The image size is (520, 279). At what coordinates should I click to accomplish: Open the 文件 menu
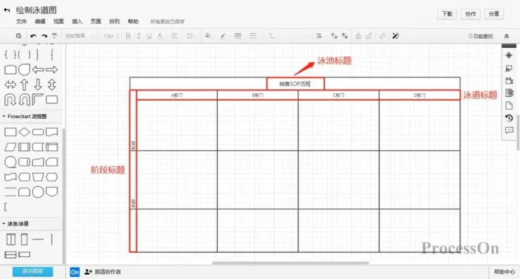[x=21, y=22]
